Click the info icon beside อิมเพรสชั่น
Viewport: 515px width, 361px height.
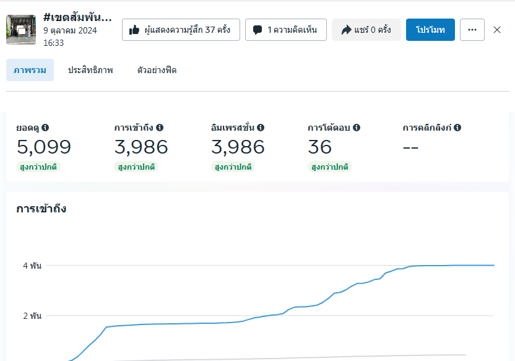pos(261,128)
